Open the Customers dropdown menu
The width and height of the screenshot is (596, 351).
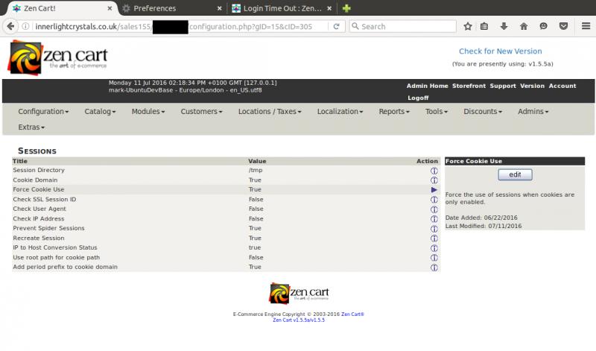tap(201, 112)
